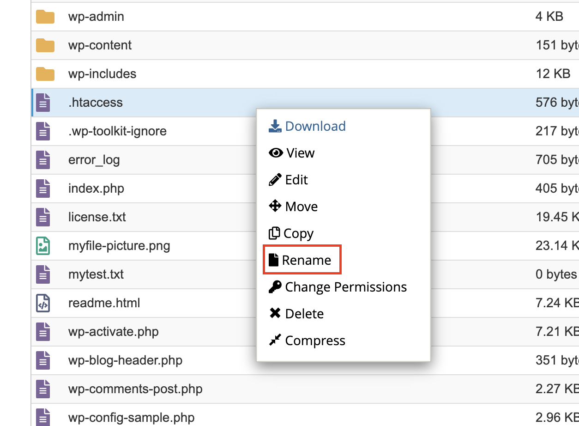Click the readme.html code file icon
The height and width of the screenshot is (426, 579).
pos(43,303)
